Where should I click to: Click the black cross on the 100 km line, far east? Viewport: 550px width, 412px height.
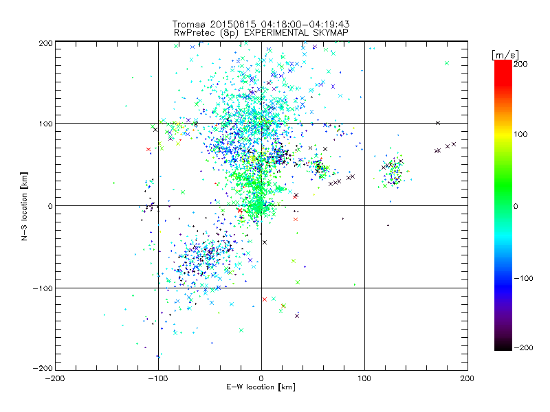point(438,123)
